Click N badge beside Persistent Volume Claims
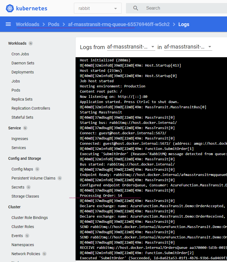Screen dimensions: 227x262 tap(60, 178)
